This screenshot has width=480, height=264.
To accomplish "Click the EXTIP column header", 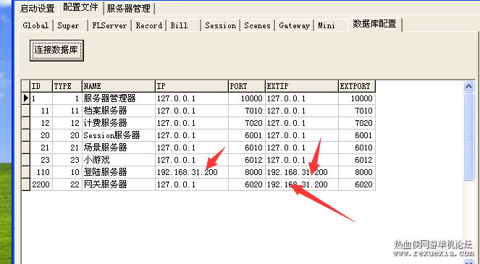I will (x=301, y=86).
